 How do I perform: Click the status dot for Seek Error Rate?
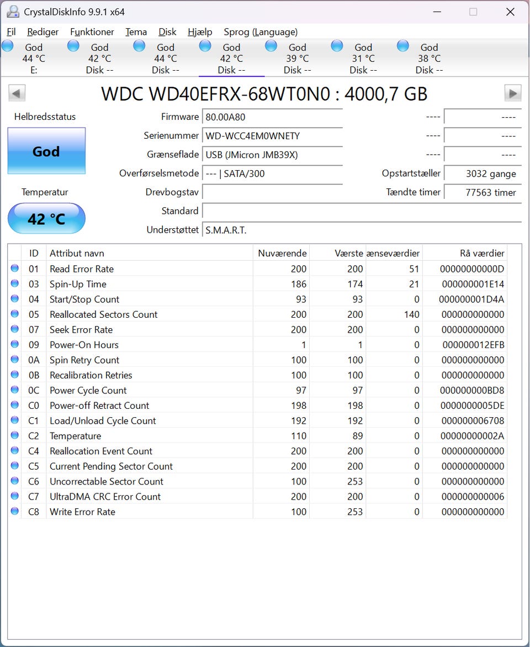click(15, 329)
